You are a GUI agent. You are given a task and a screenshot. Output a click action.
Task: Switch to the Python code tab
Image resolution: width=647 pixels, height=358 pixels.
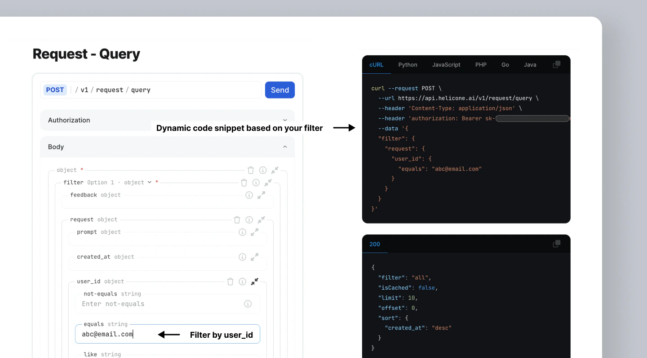[408, 64]
